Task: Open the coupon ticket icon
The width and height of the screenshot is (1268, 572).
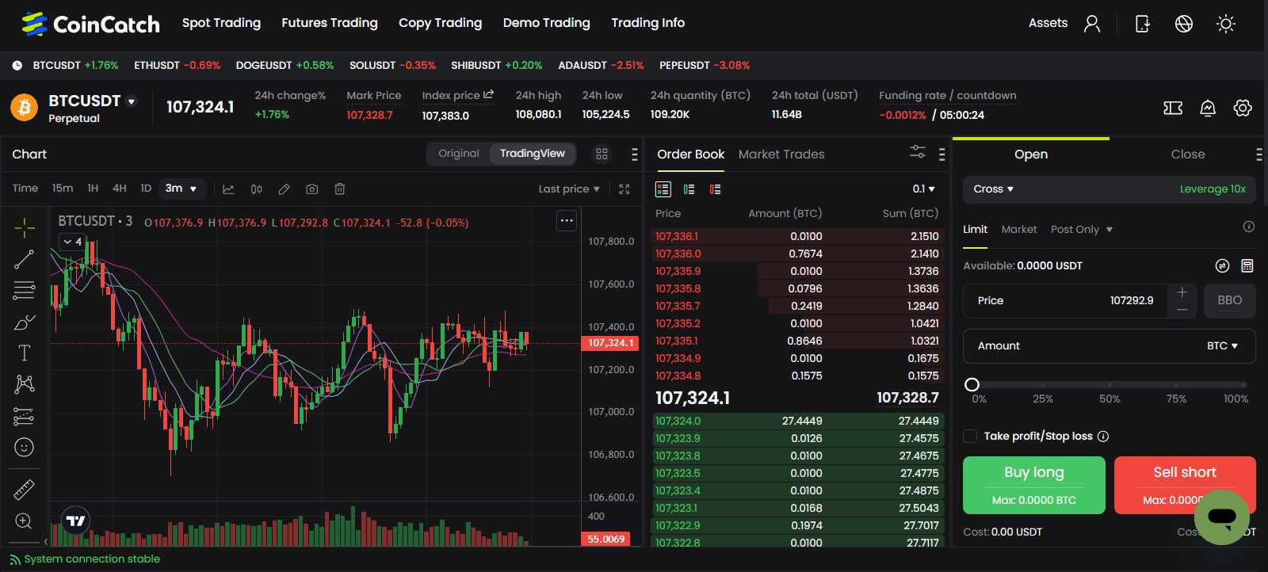Action: coord(1173,108)
